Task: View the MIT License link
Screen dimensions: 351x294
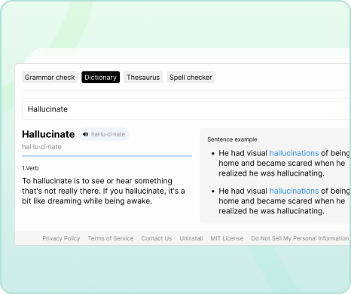Action: coord(227,238)
